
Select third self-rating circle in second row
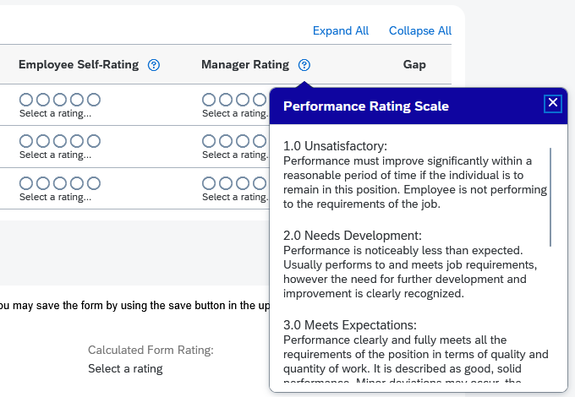(x=60, y=141)
